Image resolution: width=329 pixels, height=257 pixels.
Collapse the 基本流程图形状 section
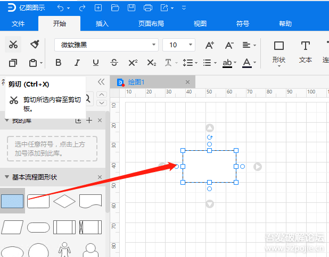click(x=100, y=177)
